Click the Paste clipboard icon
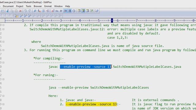196x110 pixels. [16, 11]
